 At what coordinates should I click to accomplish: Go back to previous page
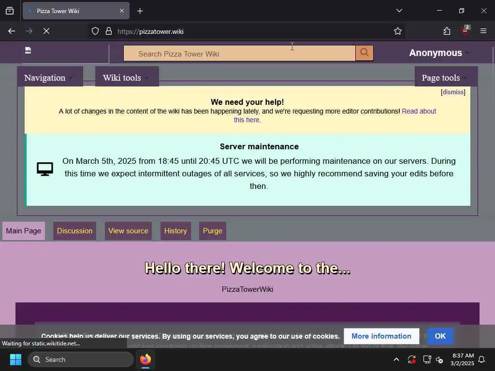(x=12, y=31)
